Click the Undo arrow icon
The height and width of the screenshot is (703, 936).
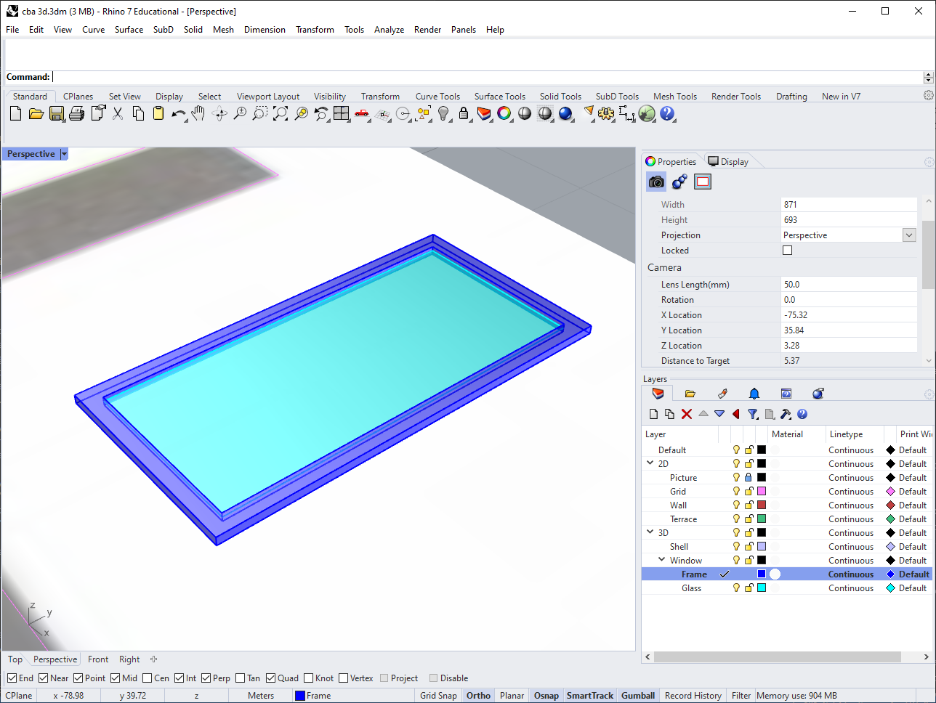pos(179,113)
